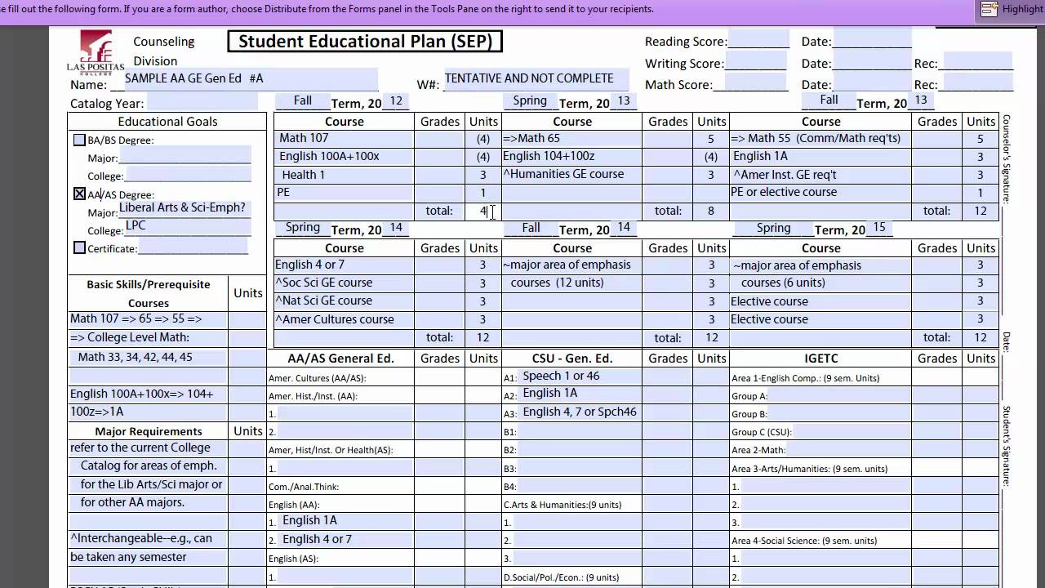This screenshot has height=588, width=1045.
Task: Select the College field containing LPC
Action: [x=188, y=229]
